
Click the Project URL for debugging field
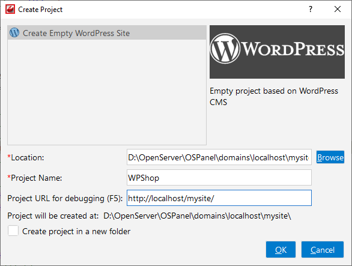219,198
